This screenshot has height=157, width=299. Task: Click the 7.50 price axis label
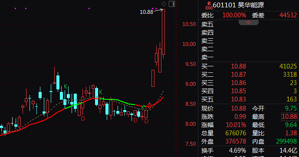(191, 144)
